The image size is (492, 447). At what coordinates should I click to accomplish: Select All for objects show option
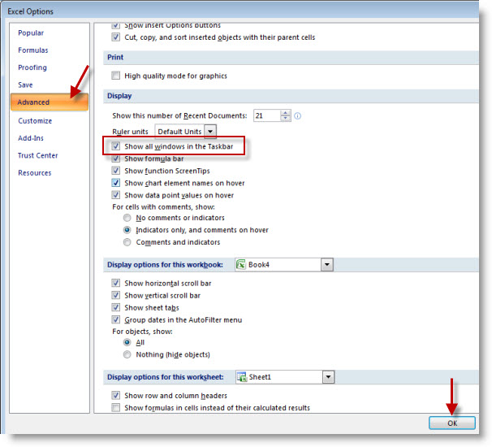(127, 342)
